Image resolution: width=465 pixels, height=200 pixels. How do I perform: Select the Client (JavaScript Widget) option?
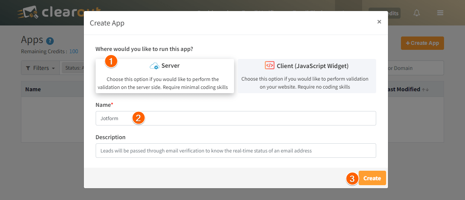pos(307,76)
